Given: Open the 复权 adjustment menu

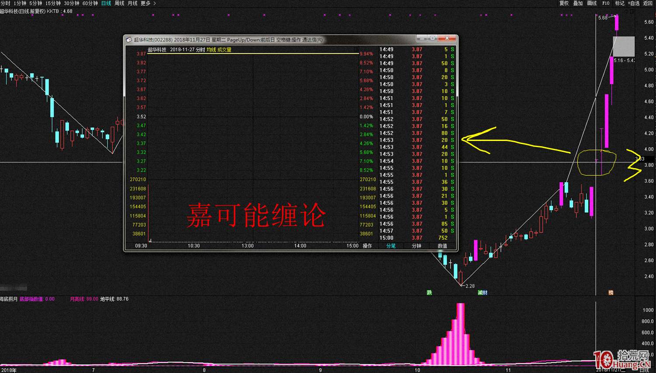Looking at the screenshot, I should (564, 3).
